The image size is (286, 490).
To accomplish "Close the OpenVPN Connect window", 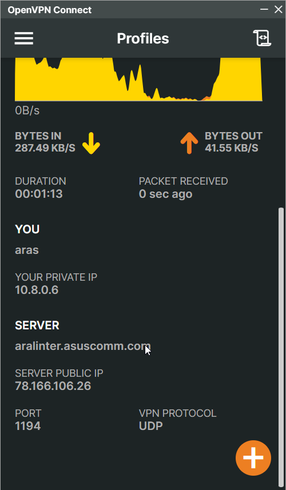I will pyautogui.click(x=278, y=9).
